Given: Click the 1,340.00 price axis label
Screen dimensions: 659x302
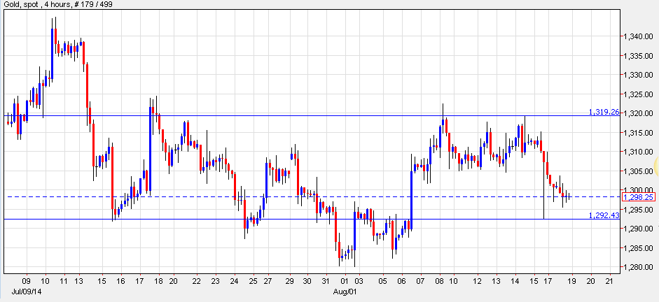Looking at the screenshot, I should [640, 37].
